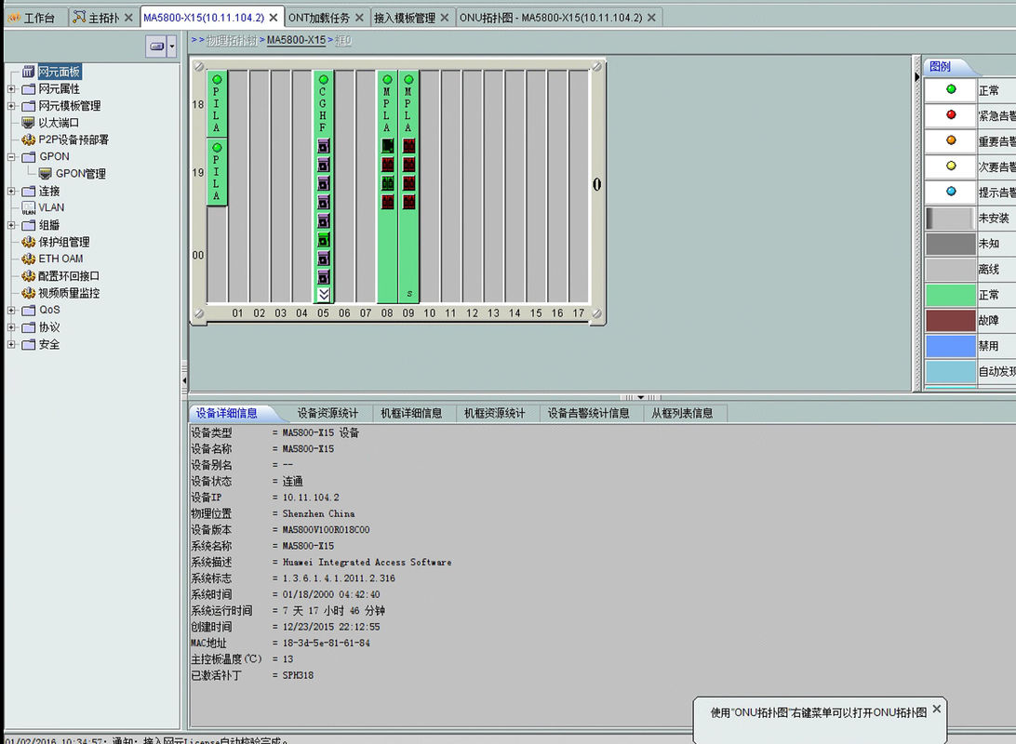Dismiss the ONU拓扑图 tip notification
This screenshot has width=1016, height=744.
(936, 709)
